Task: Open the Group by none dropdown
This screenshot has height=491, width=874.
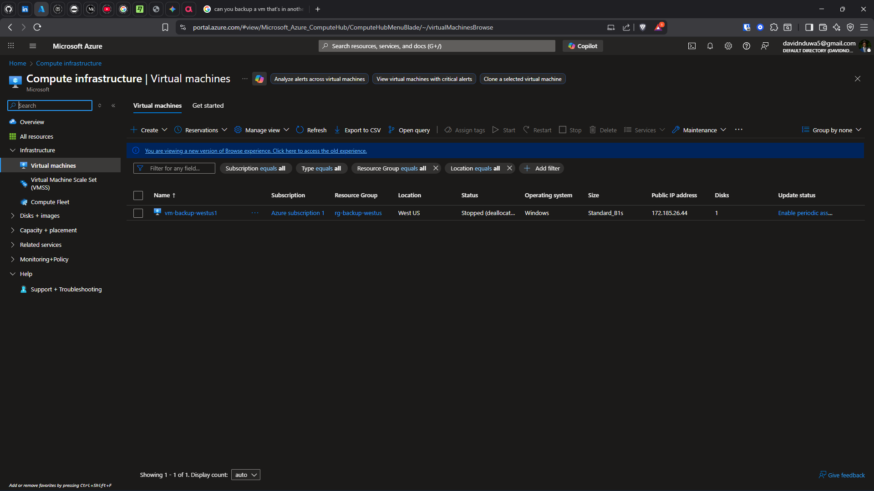Action: point(832,130)
